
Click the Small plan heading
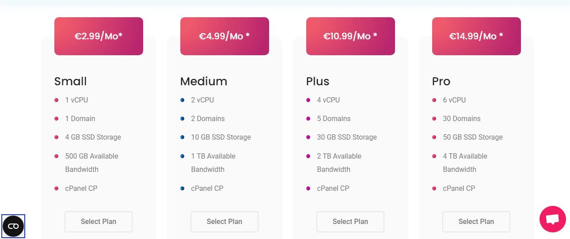tap(71, 81)
